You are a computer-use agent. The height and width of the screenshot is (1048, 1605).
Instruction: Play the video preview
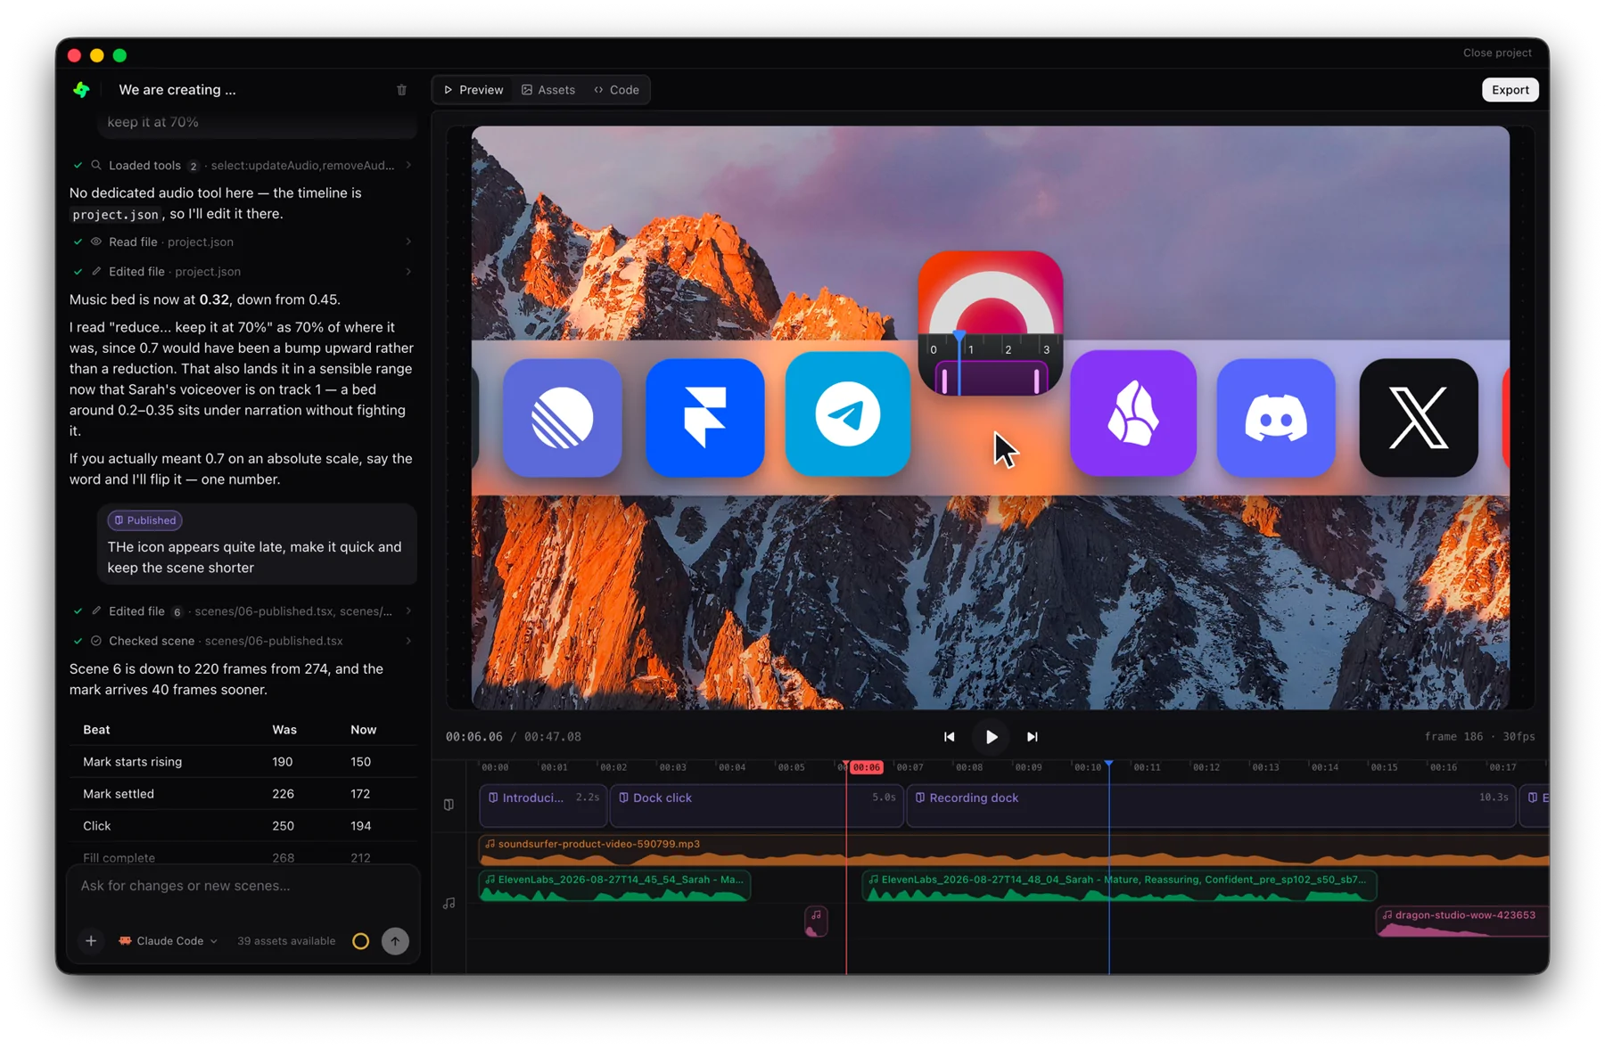point(991,737)
